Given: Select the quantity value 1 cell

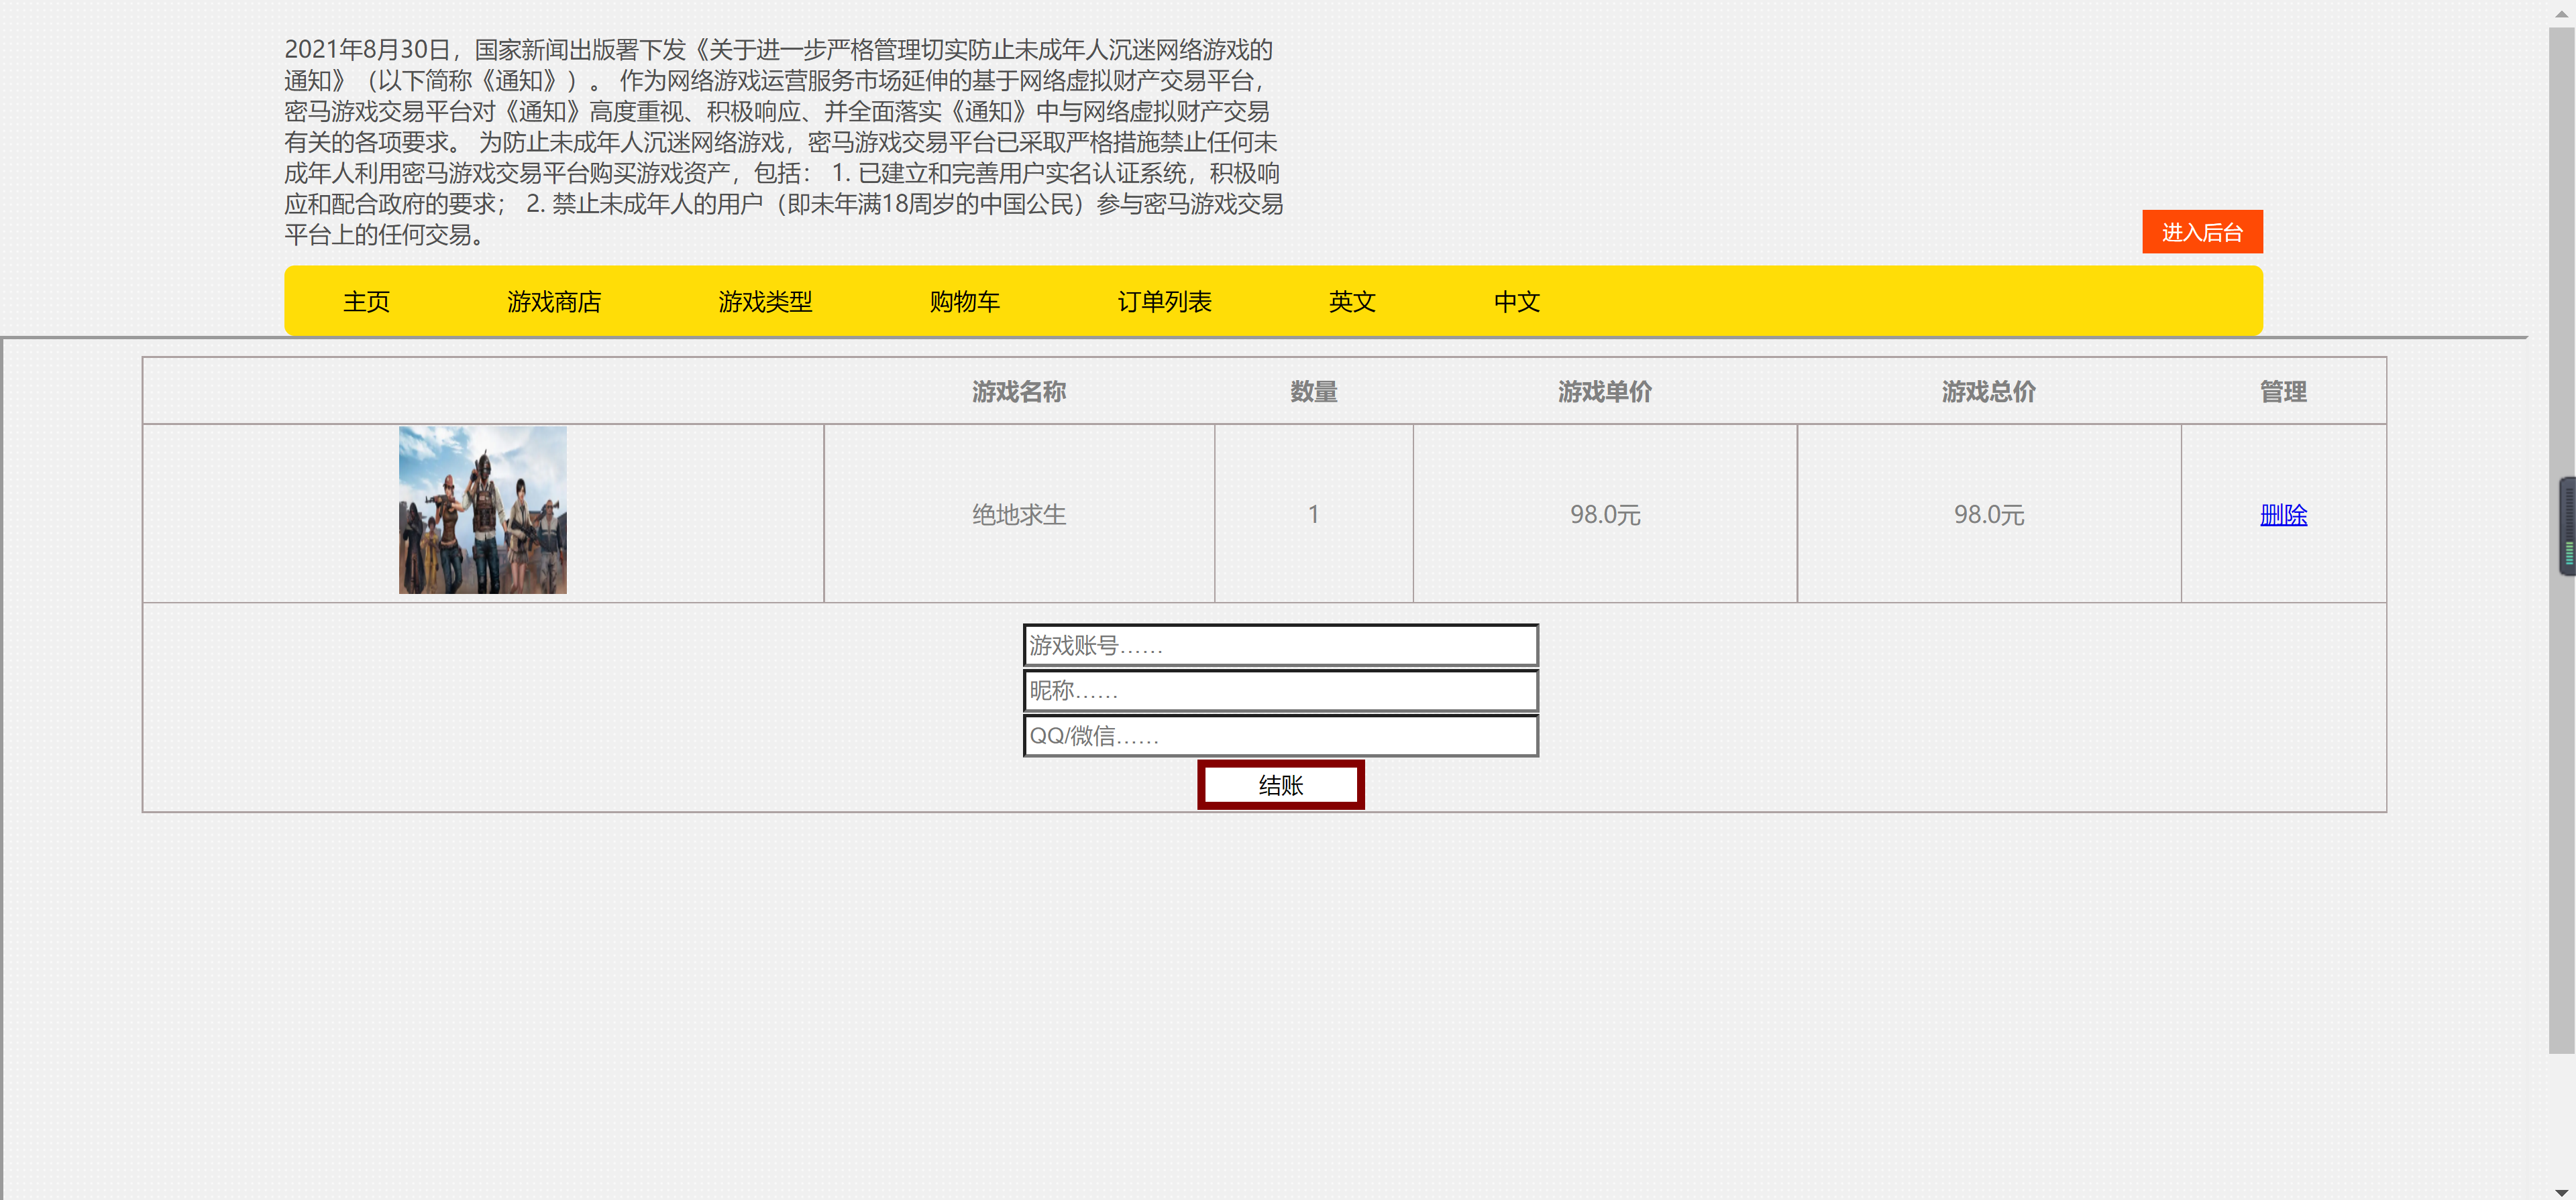Looking at the screenshot, I should [x=1312, y=515].
